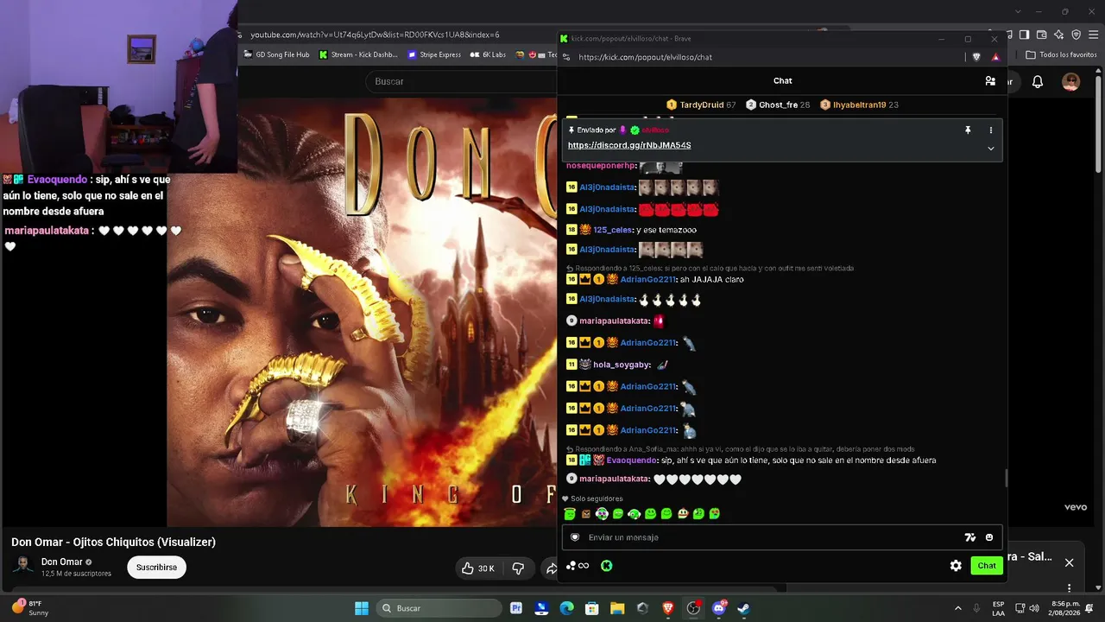The image size is (1105, 622).
Task: Click the YouTube Buscar search field
Action: pyautogui.click(x=462, y=81)
